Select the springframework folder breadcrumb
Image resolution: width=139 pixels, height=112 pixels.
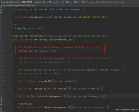pyautogui.click(x=57, y=2)
